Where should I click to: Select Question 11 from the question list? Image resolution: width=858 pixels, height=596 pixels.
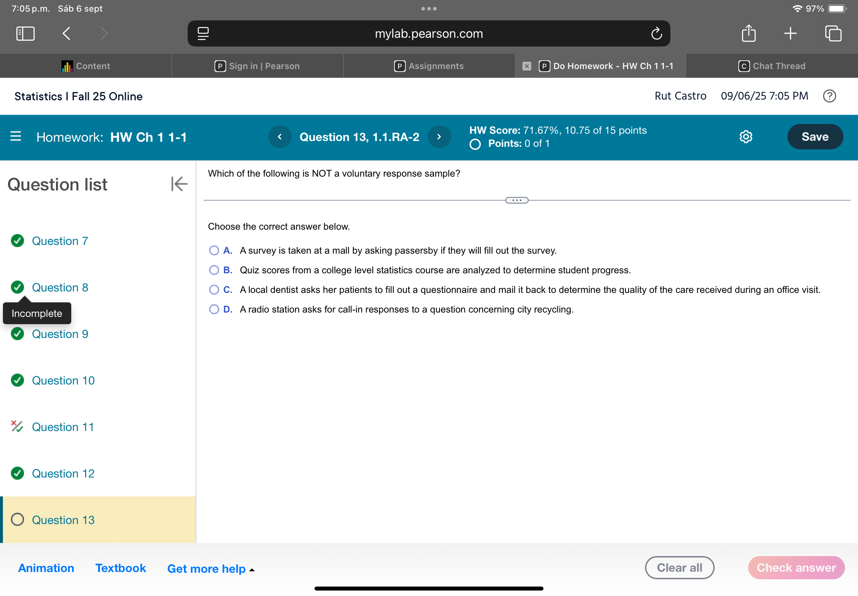(63, 427)
